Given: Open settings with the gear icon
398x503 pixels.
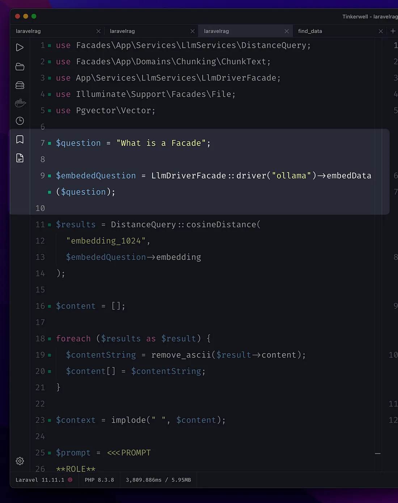Looking at the screenshot, I should pos(20,461).
